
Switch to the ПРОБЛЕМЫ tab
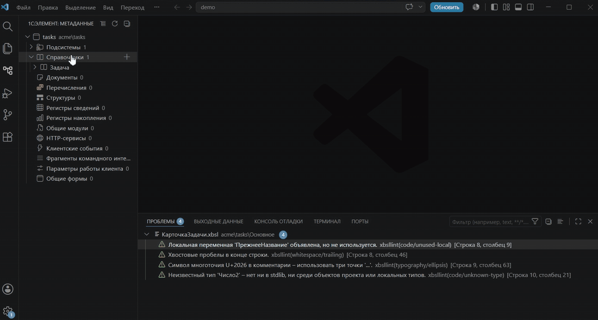tap(165, 221)
